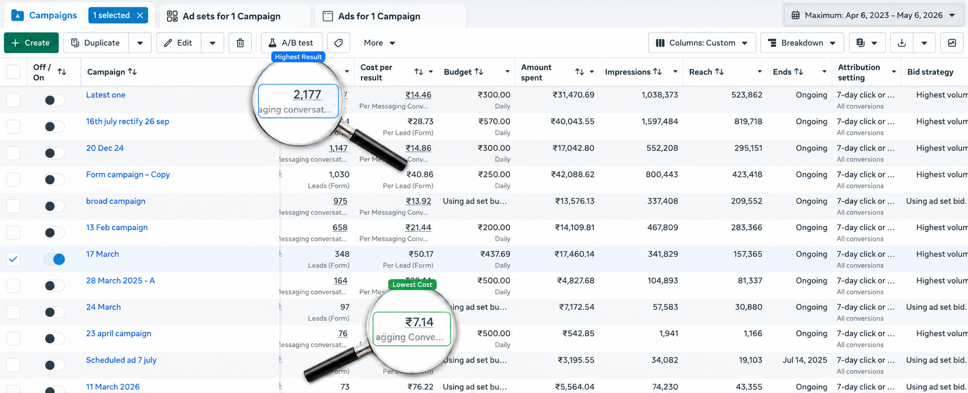The image size is (968, 393).
Task: Turn off the 17 March campaign switch
Action: click(x=55, y=259)
